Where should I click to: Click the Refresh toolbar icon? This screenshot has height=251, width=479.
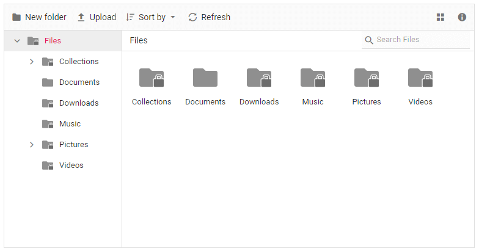192,17
